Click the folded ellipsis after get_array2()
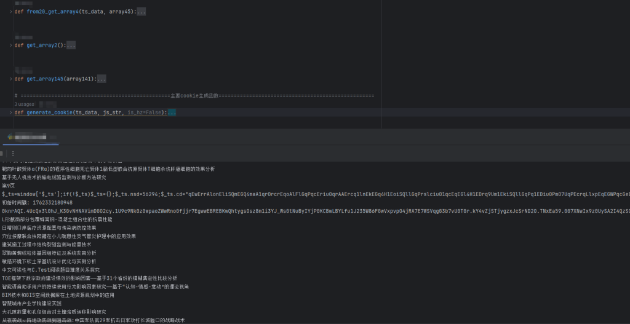The width and height of the screenshot is (630, 324). 71,45
